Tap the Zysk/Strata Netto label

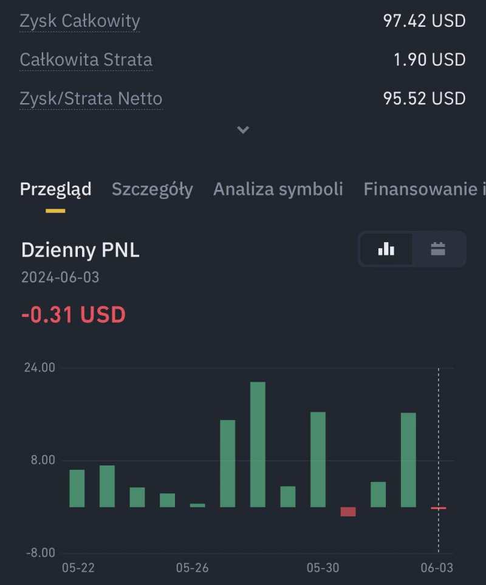(x=91, y=98)
